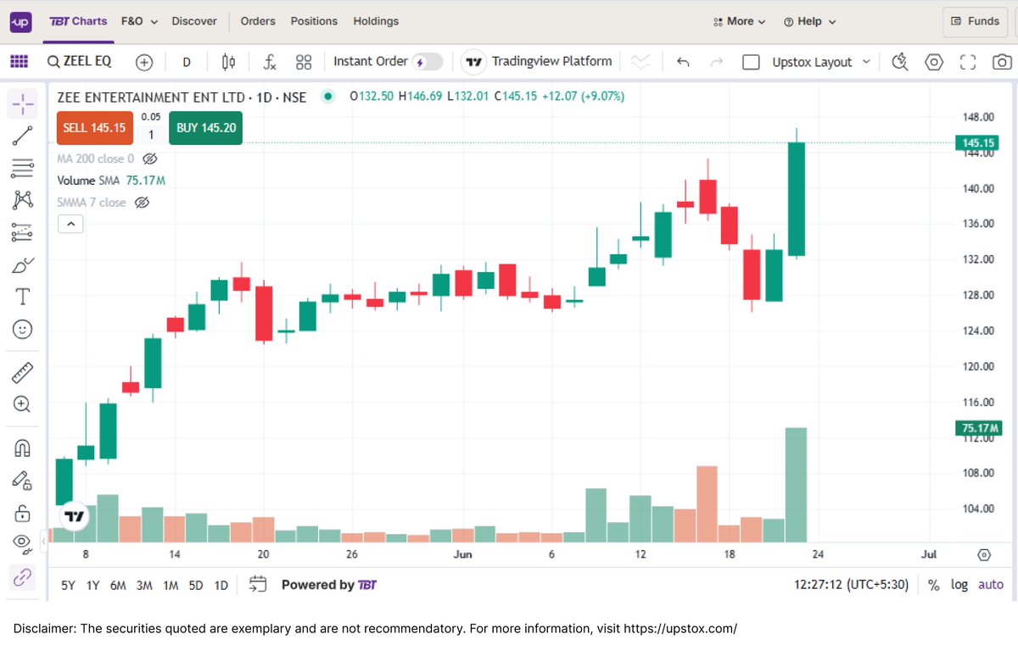Open the emoji icons tool

click(23, 329)
